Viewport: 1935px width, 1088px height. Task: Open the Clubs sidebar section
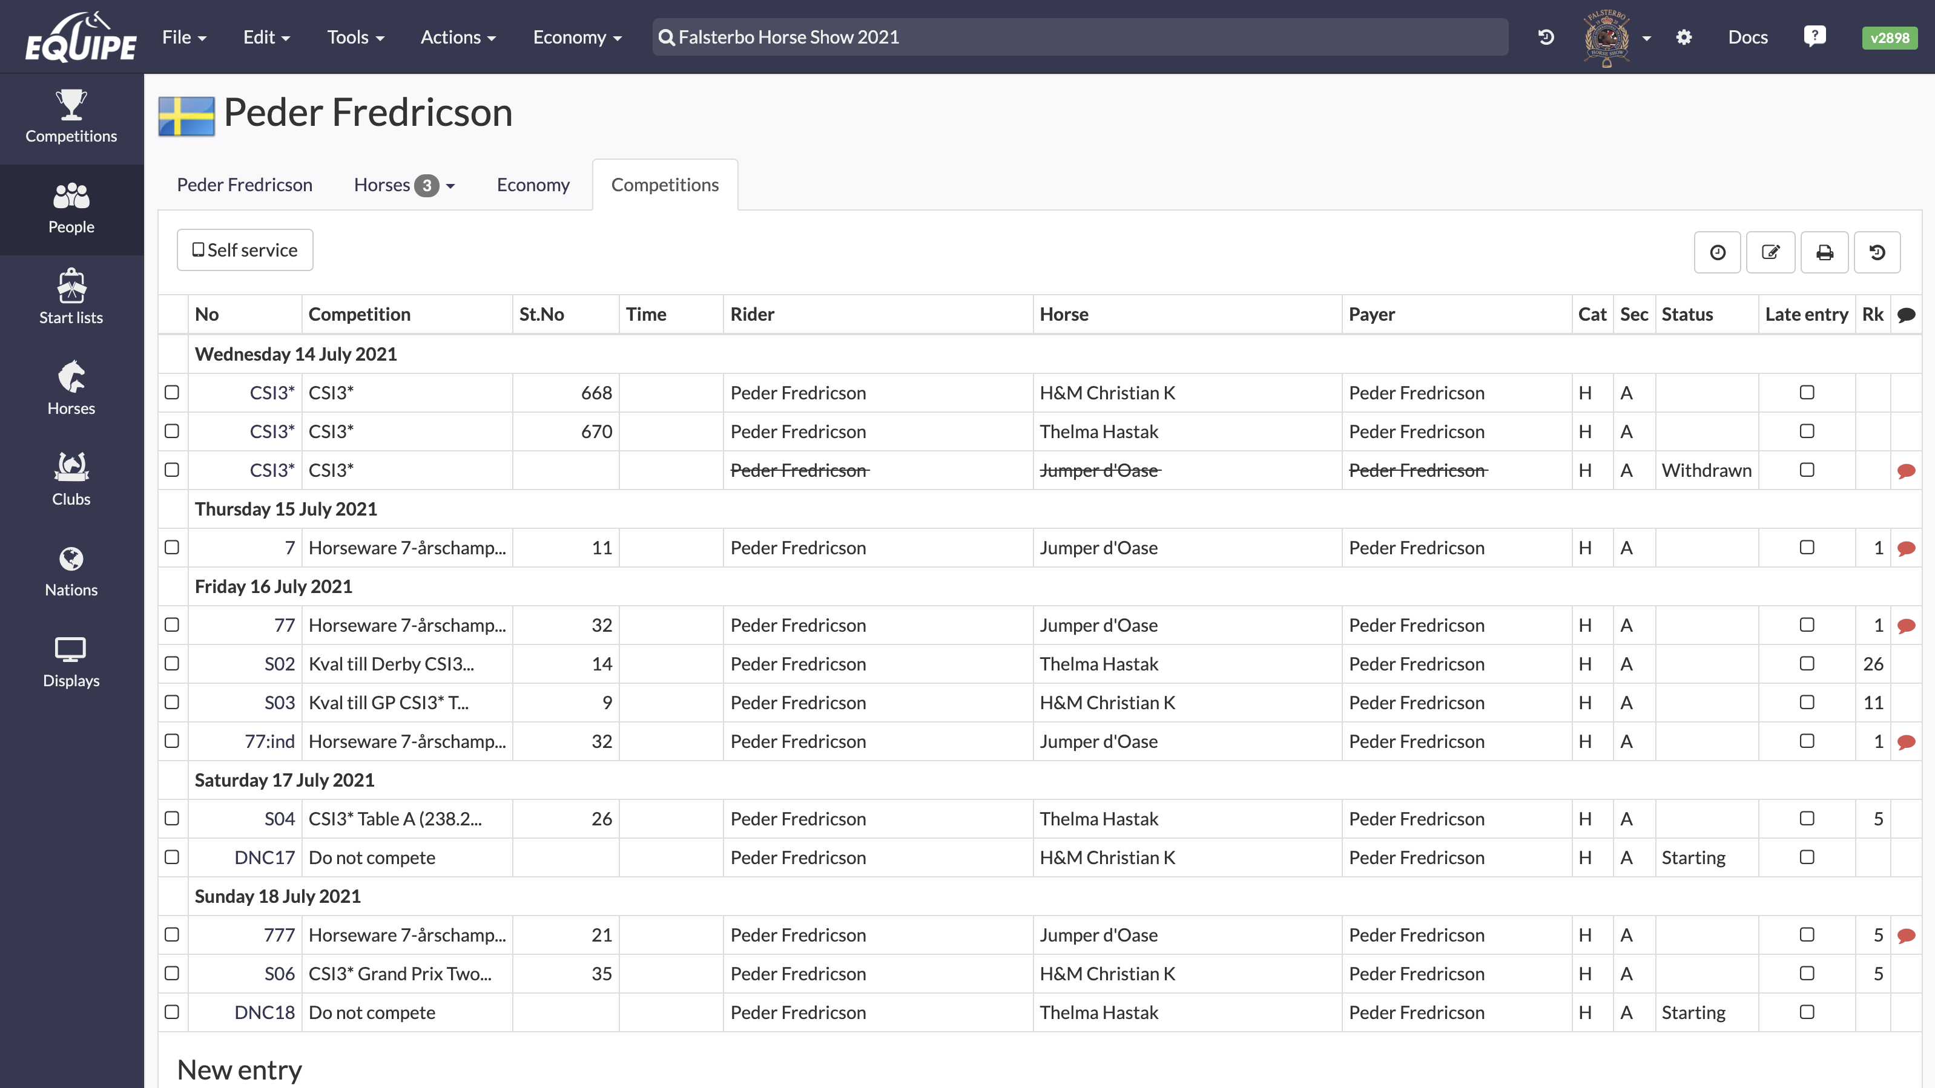point(71,479)
